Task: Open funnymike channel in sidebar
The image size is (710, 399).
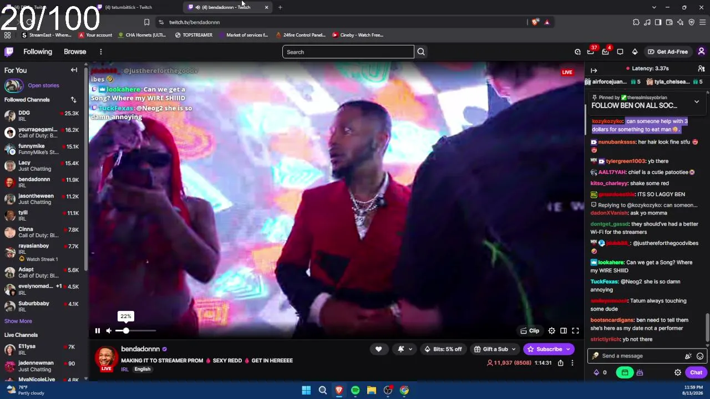Action: [x=42, y=149]
